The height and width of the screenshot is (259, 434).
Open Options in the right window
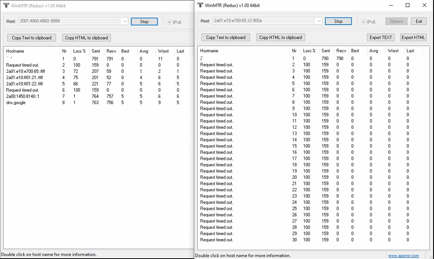(396, 21)
